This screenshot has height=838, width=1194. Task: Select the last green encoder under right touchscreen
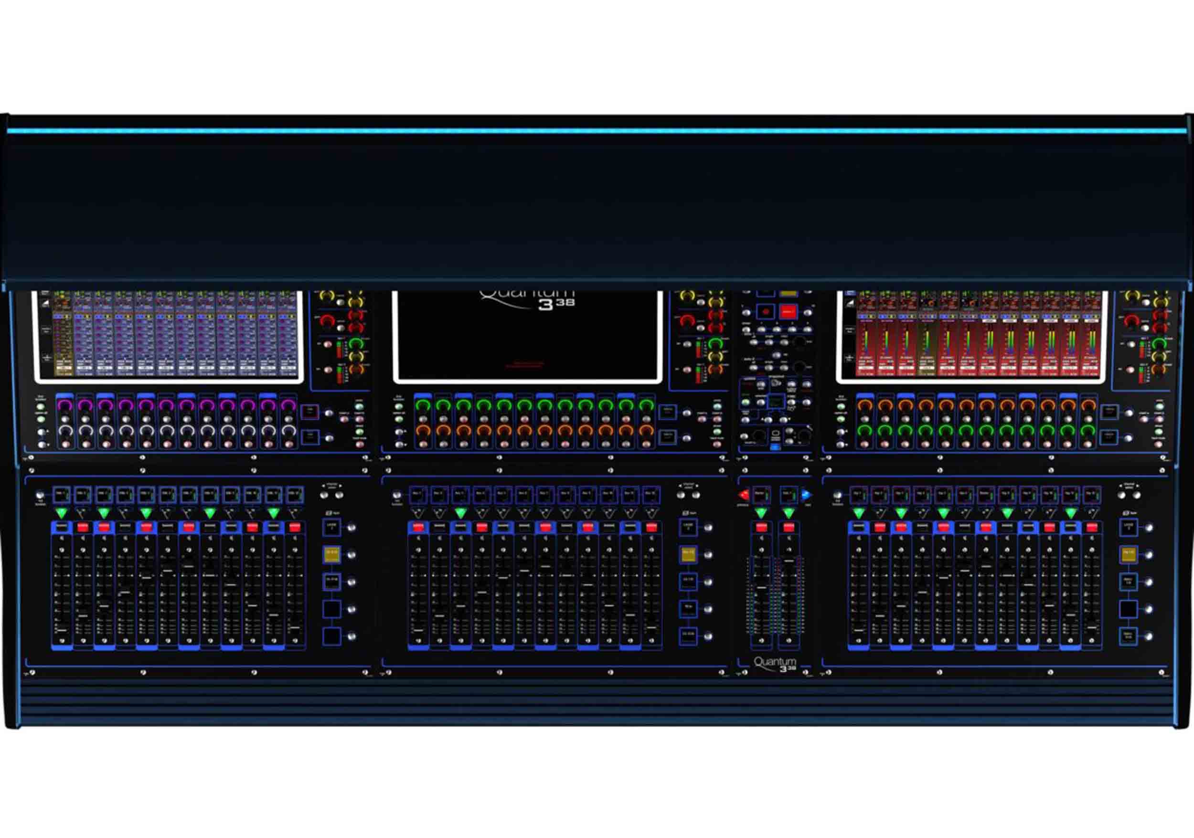point(1088,431)
